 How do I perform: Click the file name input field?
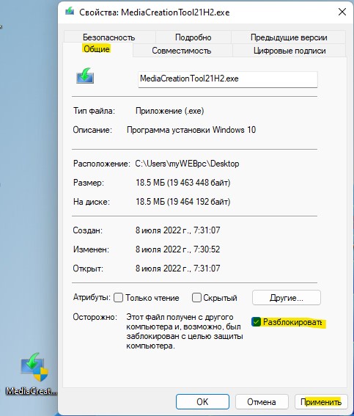point(228,79)
